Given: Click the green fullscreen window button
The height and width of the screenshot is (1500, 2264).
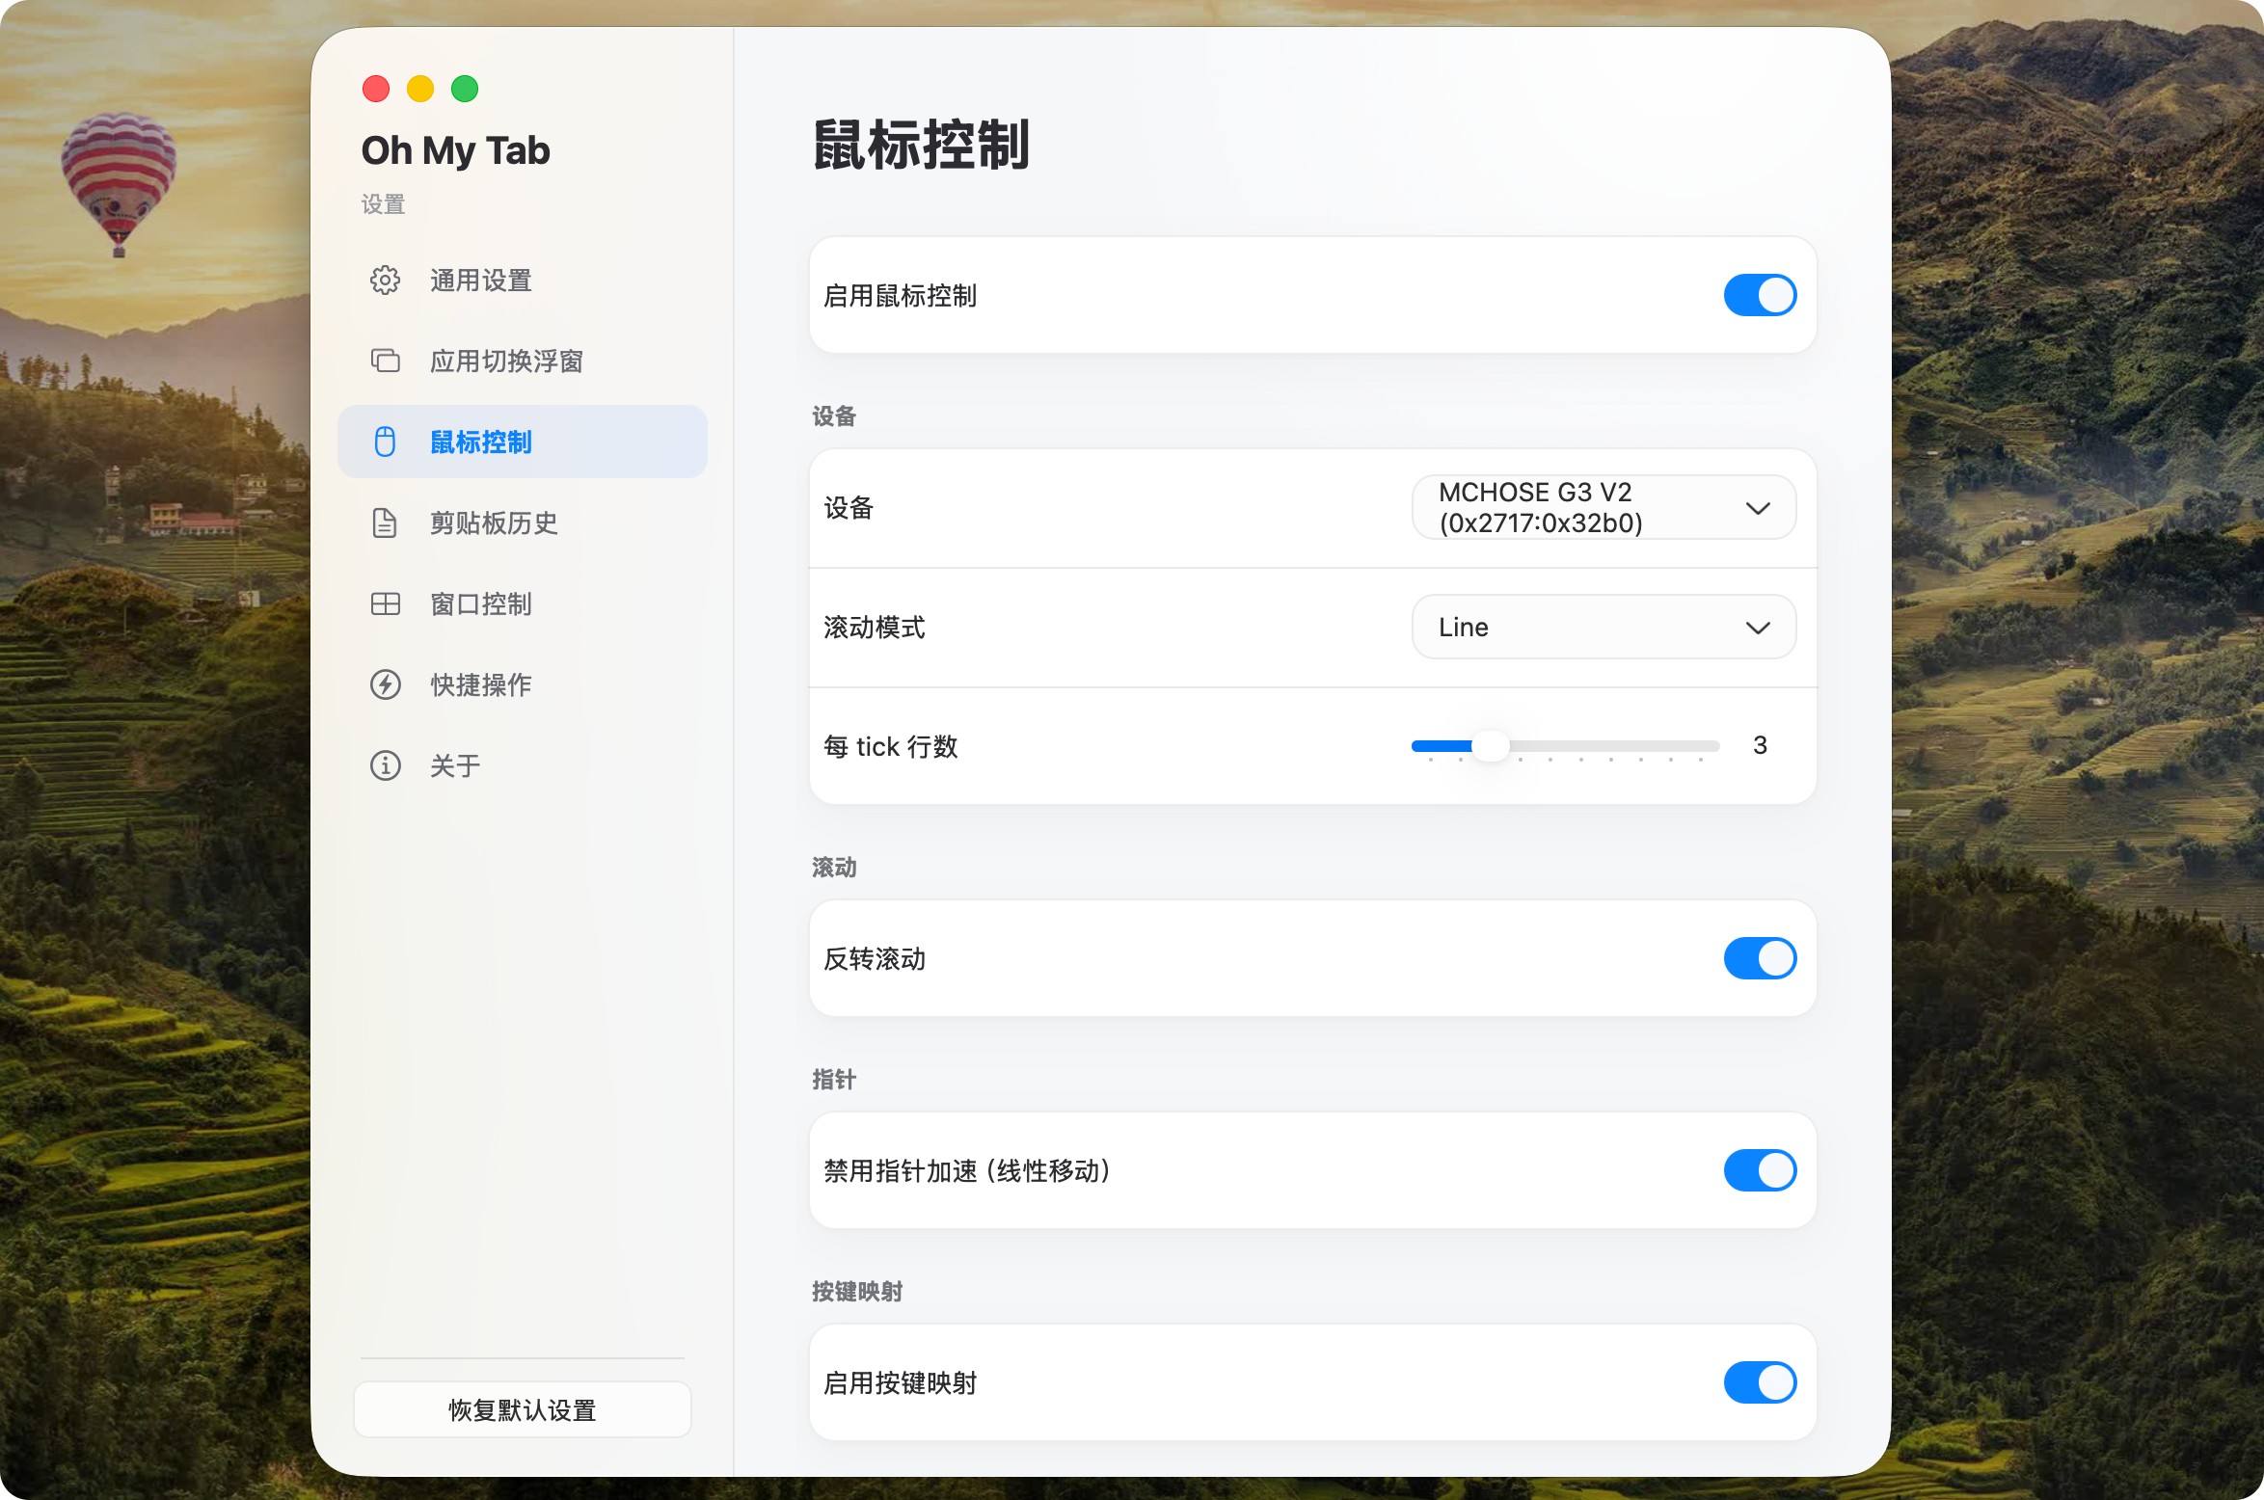Looking at the screenshot, I should click(x=465, y=89).
